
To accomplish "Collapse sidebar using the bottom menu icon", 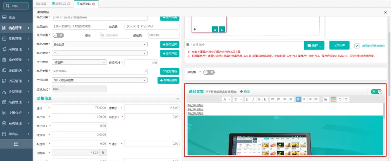I will pos(16,144).
